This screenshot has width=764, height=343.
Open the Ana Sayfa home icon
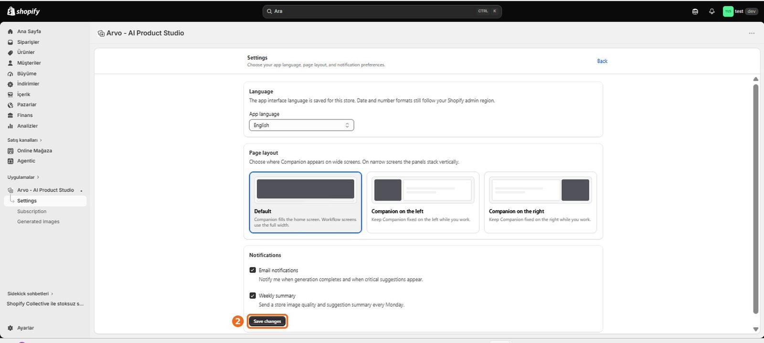[x=11, y=32]
